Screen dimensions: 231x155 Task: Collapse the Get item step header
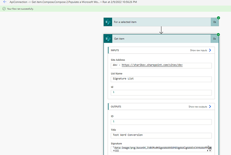click(x=161, y=39)
